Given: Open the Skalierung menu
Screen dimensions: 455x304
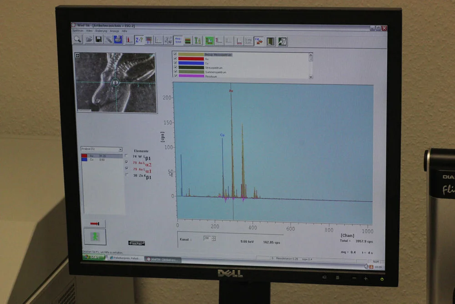Looking at the screenshot, I should 101,31.
